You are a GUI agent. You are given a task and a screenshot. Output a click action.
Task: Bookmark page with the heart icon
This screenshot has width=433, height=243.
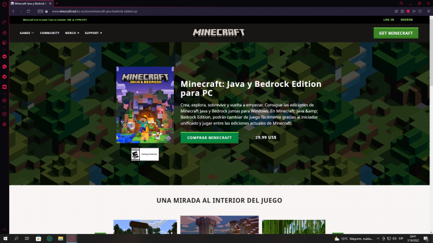pyautogui.click(x=420, y=12)
